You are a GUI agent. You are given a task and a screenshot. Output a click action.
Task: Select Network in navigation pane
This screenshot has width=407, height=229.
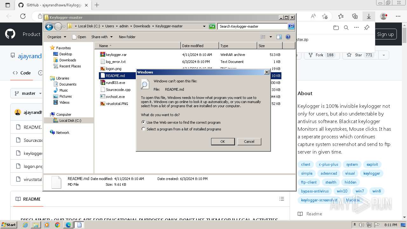pos(63,133)
